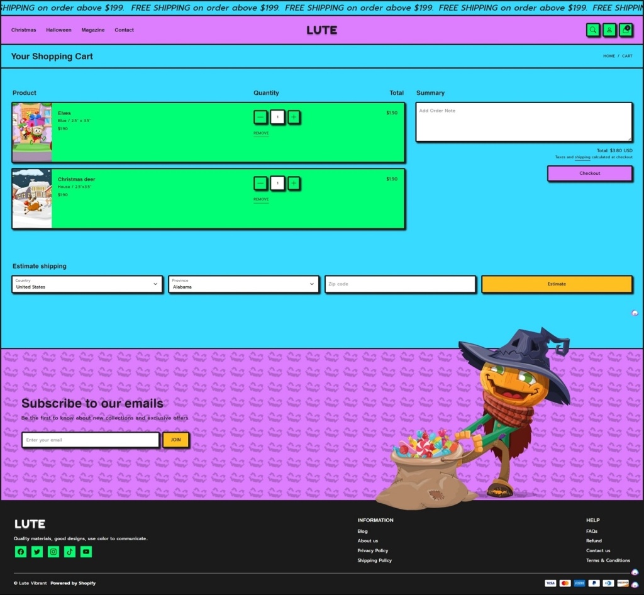Viewport: 644px width, 595px height.
Task: Click the yellow Estimate button
Action: [x=557, y=284]
